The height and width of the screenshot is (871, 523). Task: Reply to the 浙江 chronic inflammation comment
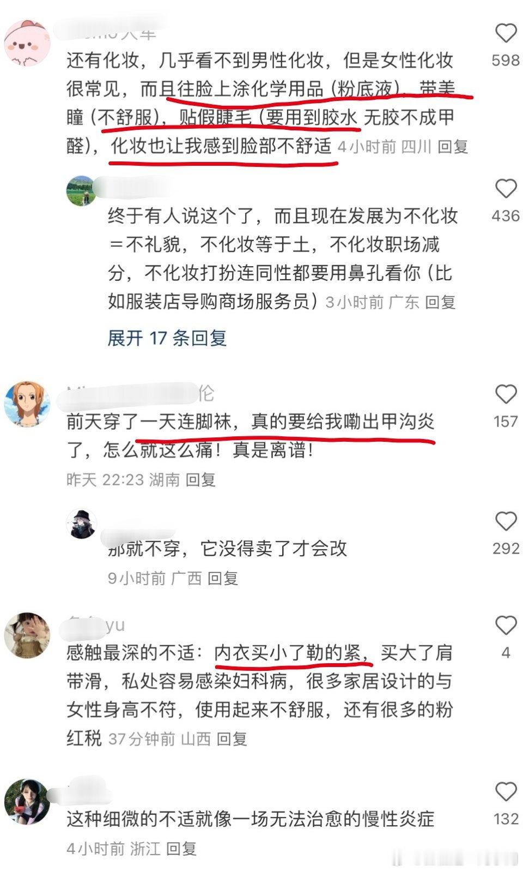tap(181, 849)
